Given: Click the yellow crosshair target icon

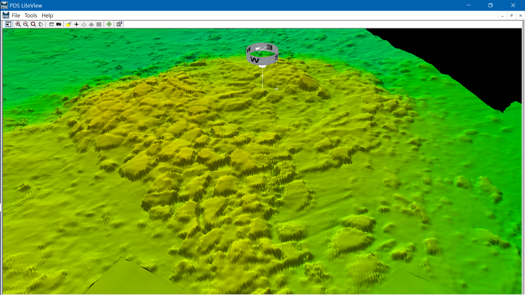Looking at the screenshot, I should click(109, 24).
